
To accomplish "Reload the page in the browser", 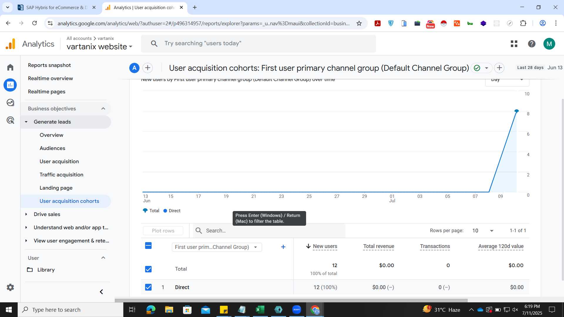I will click(35, 23).
